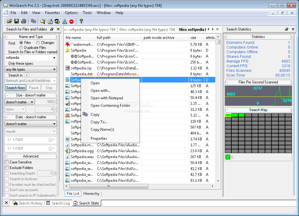This screenshot has height=216, width=299.
Task: Click file list vertical scrollbar down arrow
Action: 218,181
